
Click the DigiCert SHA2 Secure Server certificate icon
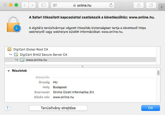tap(16, 54)
